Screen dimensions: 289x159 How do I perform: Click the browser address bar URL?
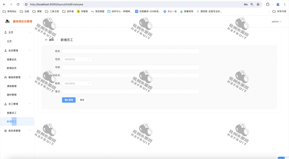coord(56,4)
